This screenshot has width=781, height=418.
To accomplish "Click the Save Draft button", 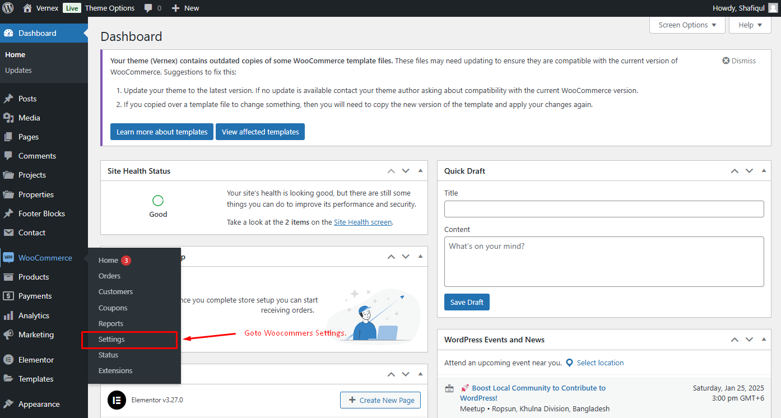I will click(x=467, y=302).
